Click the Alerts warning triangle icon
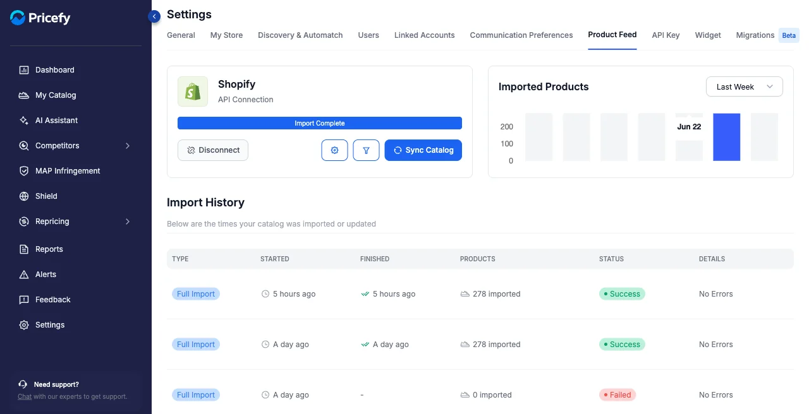The width and height of the screenshot is (809, 414). [x=24, y=275]
